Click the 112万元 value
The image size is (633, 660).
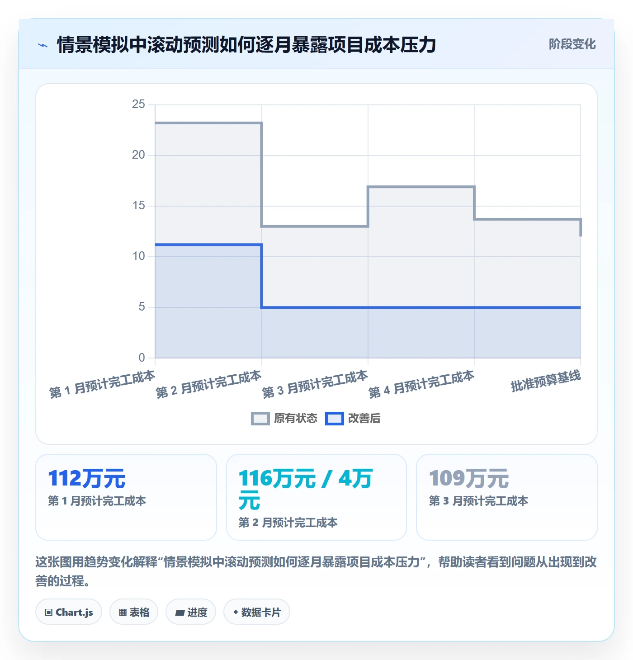click(x=87, y=478)
